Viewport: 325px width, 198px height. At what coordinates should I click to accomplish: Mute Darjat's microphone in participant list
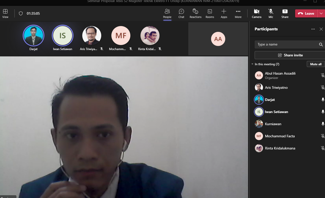(x=323, y=100)
